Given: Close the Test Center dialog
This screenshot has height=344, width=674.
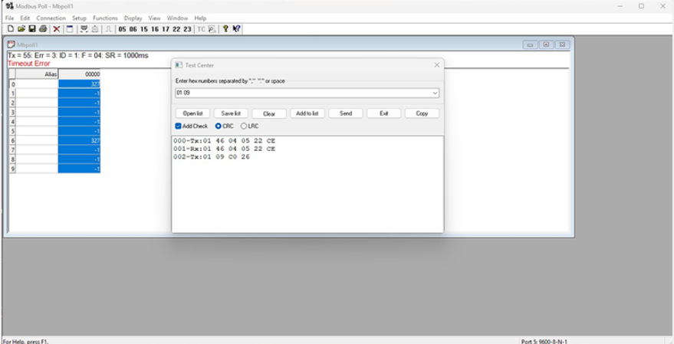Looking at the screenshot, I should (x=436, y=65).
